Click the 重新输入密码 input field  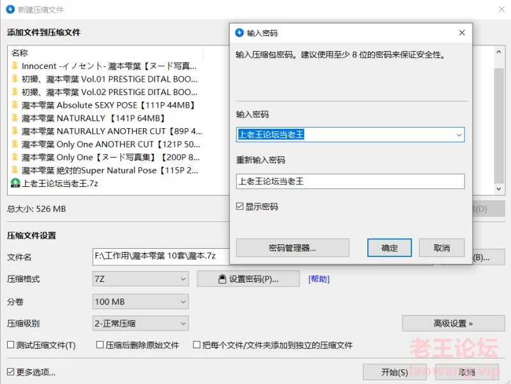pyautogui.click(x=350, y=181)
